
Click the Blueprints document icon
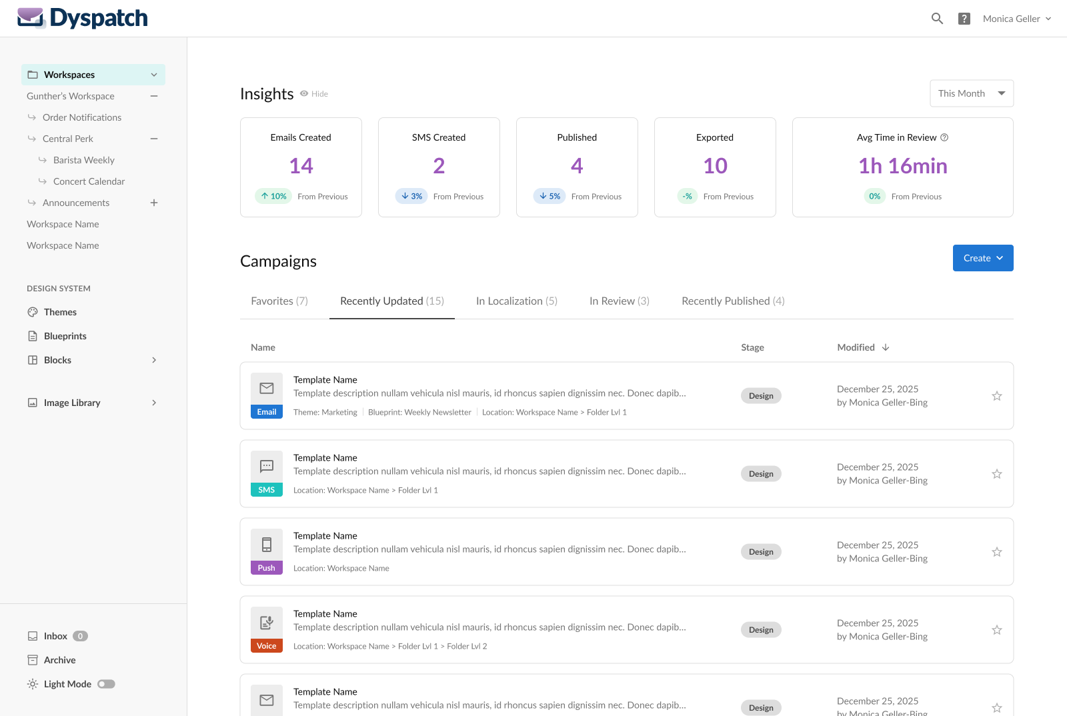coord(33,336)
